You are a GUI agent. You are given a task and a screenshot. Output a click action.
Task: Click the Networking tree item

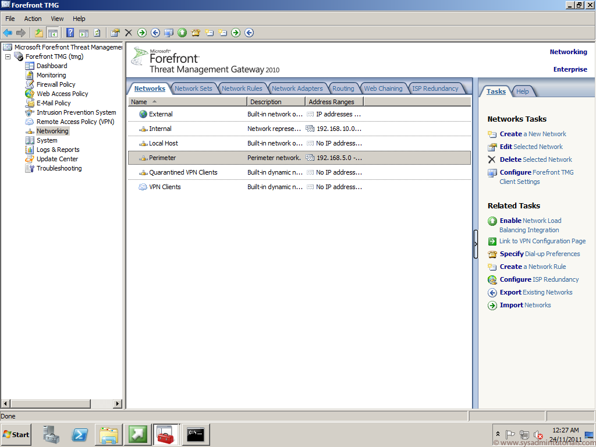pos(52,131)
